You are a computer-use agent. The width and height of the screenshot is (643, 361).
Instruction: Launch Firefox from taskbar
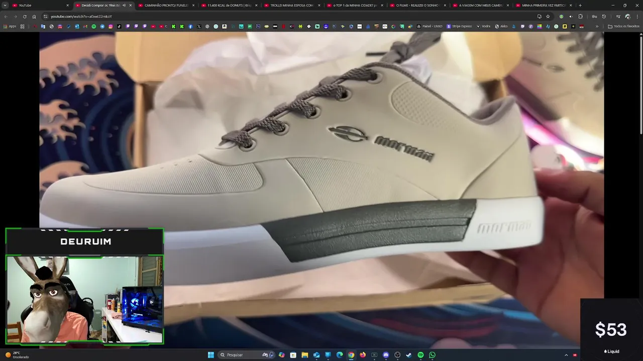pyautogui.click(x=363, y=355)
